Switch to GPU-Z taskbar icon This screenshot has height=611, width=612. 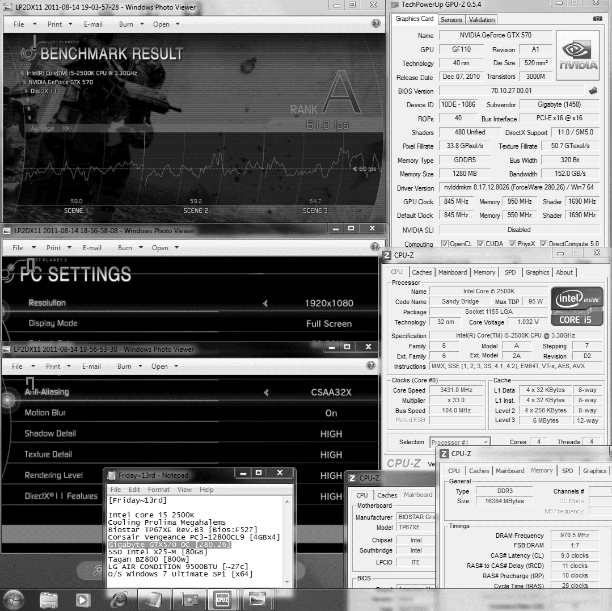(189, 600)
